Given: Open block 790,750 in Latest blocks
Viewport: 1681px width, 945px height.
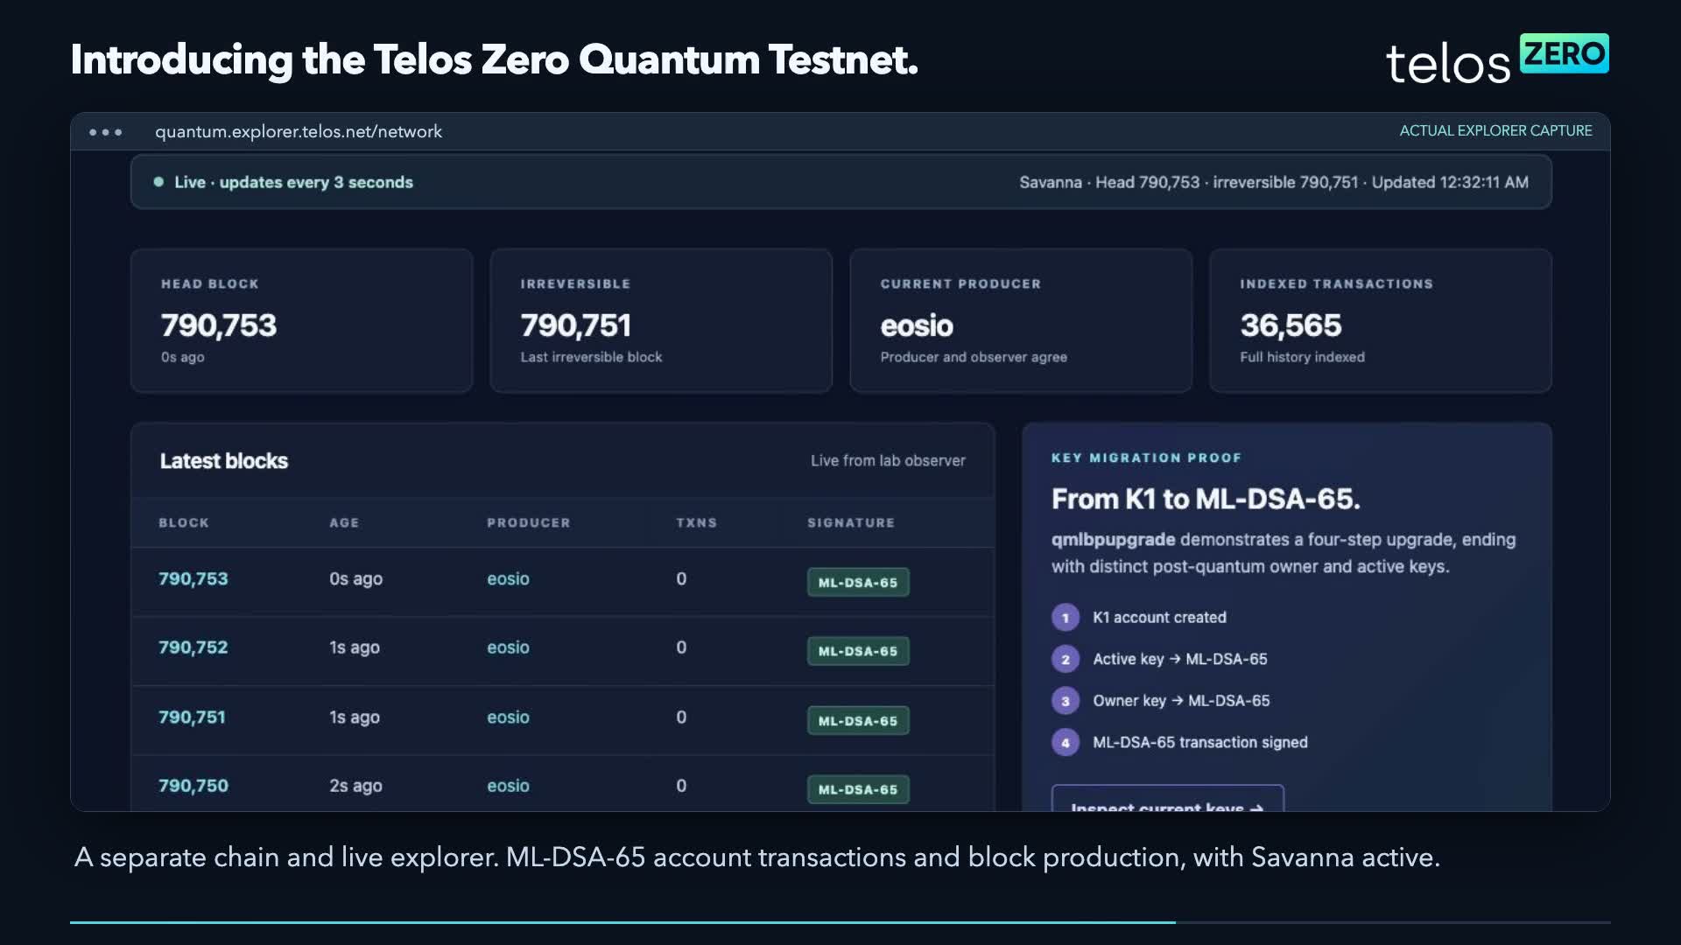Looking at the screenshot, I should pyautogui.click(x=193, y=786).
